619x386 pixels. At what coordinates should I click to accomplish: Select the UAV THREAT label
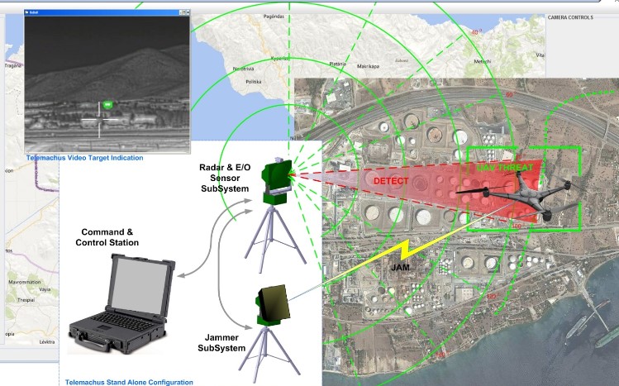point(506,168)
